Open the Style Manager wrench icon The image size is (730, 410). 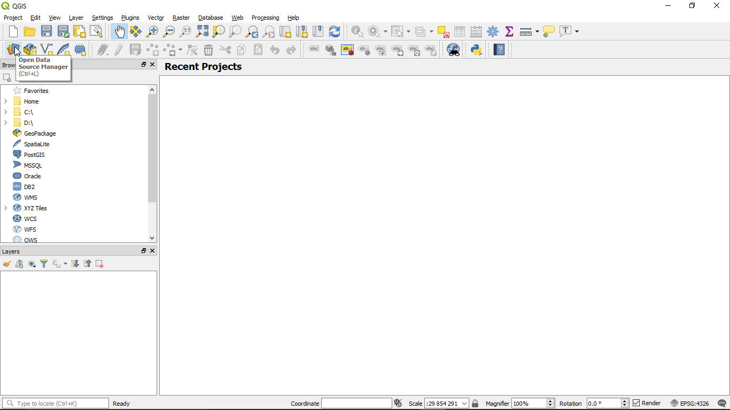[96, 31]
